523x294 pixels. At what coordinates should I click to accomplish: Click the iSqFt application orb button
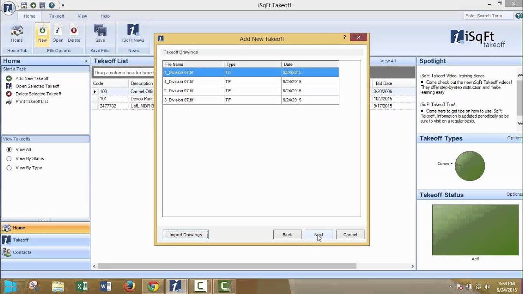pyautogui.click(x=9, y=7)
